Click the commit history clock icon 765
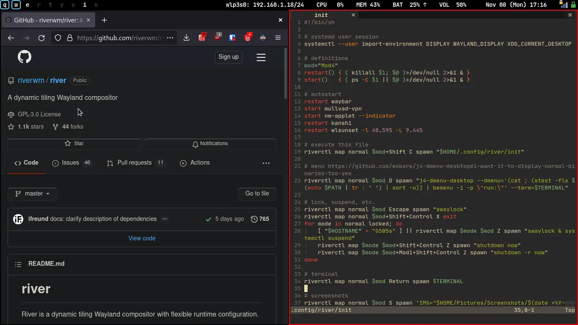This screenshot has width=578, height=325. coord(259,219)
